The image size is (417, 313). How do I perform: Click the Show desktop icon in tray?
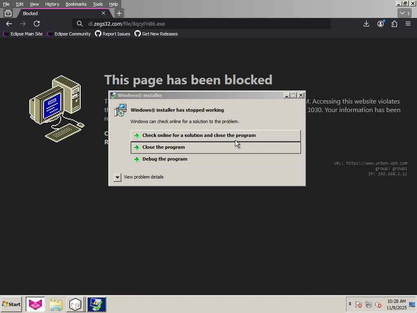(x=413, y=304)
